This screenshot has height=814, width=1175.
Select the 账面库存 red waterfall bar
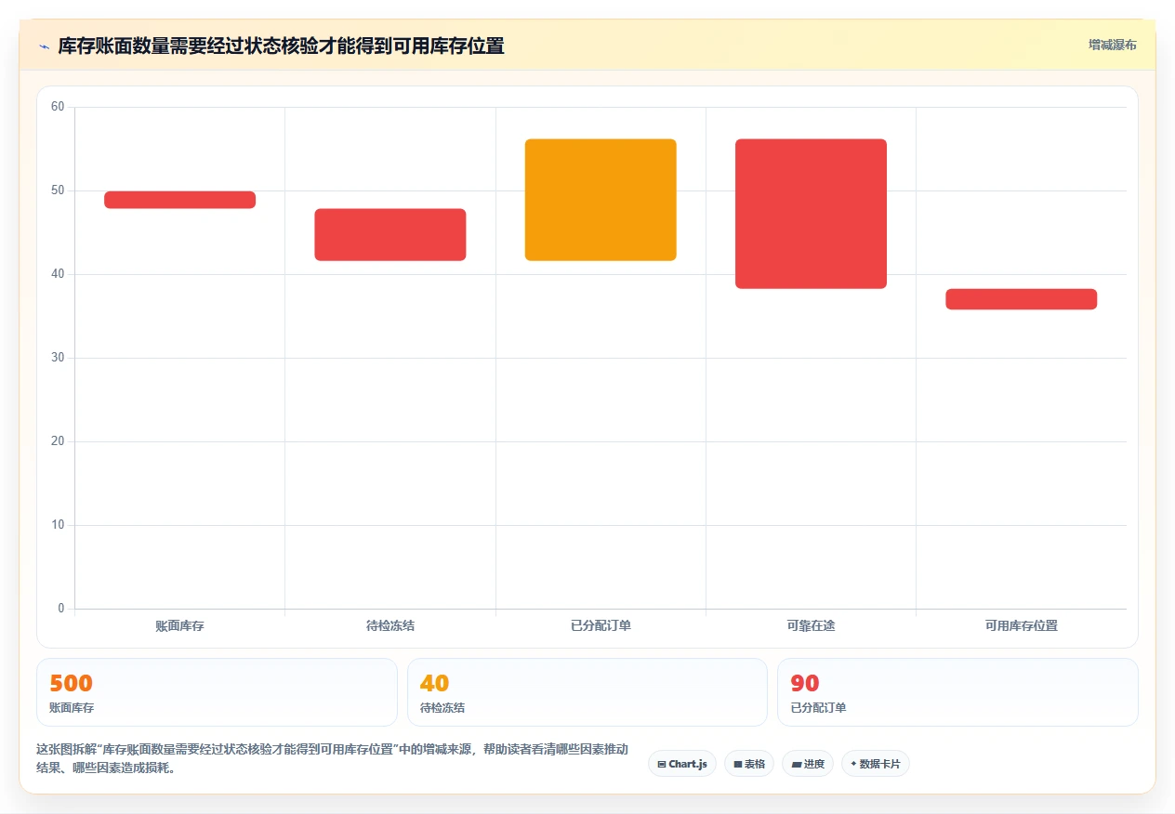coord(179,200)
